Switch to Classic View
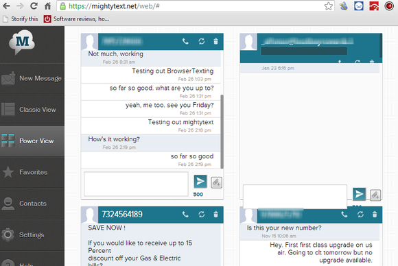This screenshot has height=266, width=398. [32, 110]
